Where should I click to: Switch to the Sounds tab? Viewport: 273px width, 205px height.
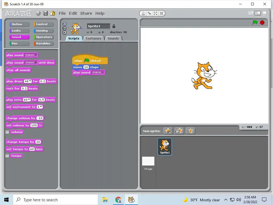[113, 38]
